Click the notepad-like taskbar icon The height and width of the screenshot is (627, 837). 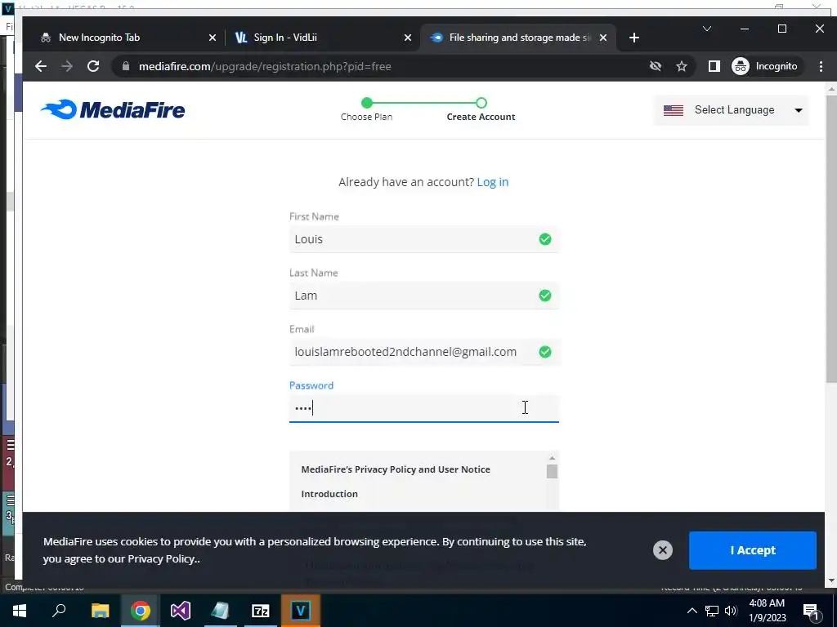(220, 611)
